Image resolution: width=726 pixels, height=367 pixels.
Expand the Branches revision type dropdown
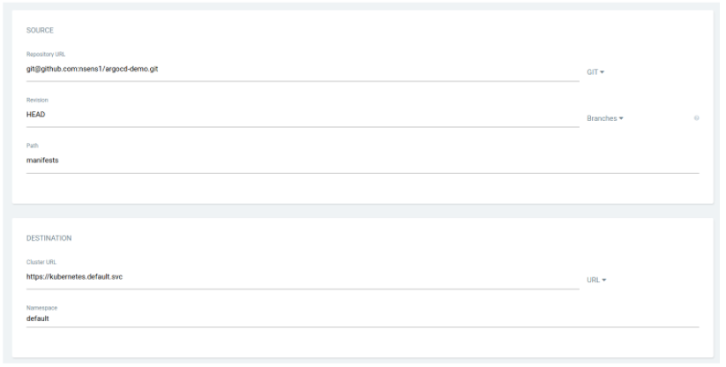(x=605, y=118)
